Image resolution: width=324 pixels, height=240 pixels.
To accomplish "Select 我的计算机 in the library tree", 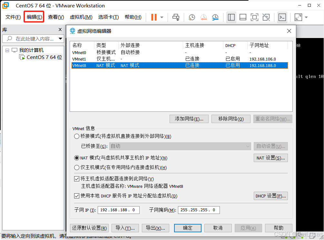I will point(31,50).
